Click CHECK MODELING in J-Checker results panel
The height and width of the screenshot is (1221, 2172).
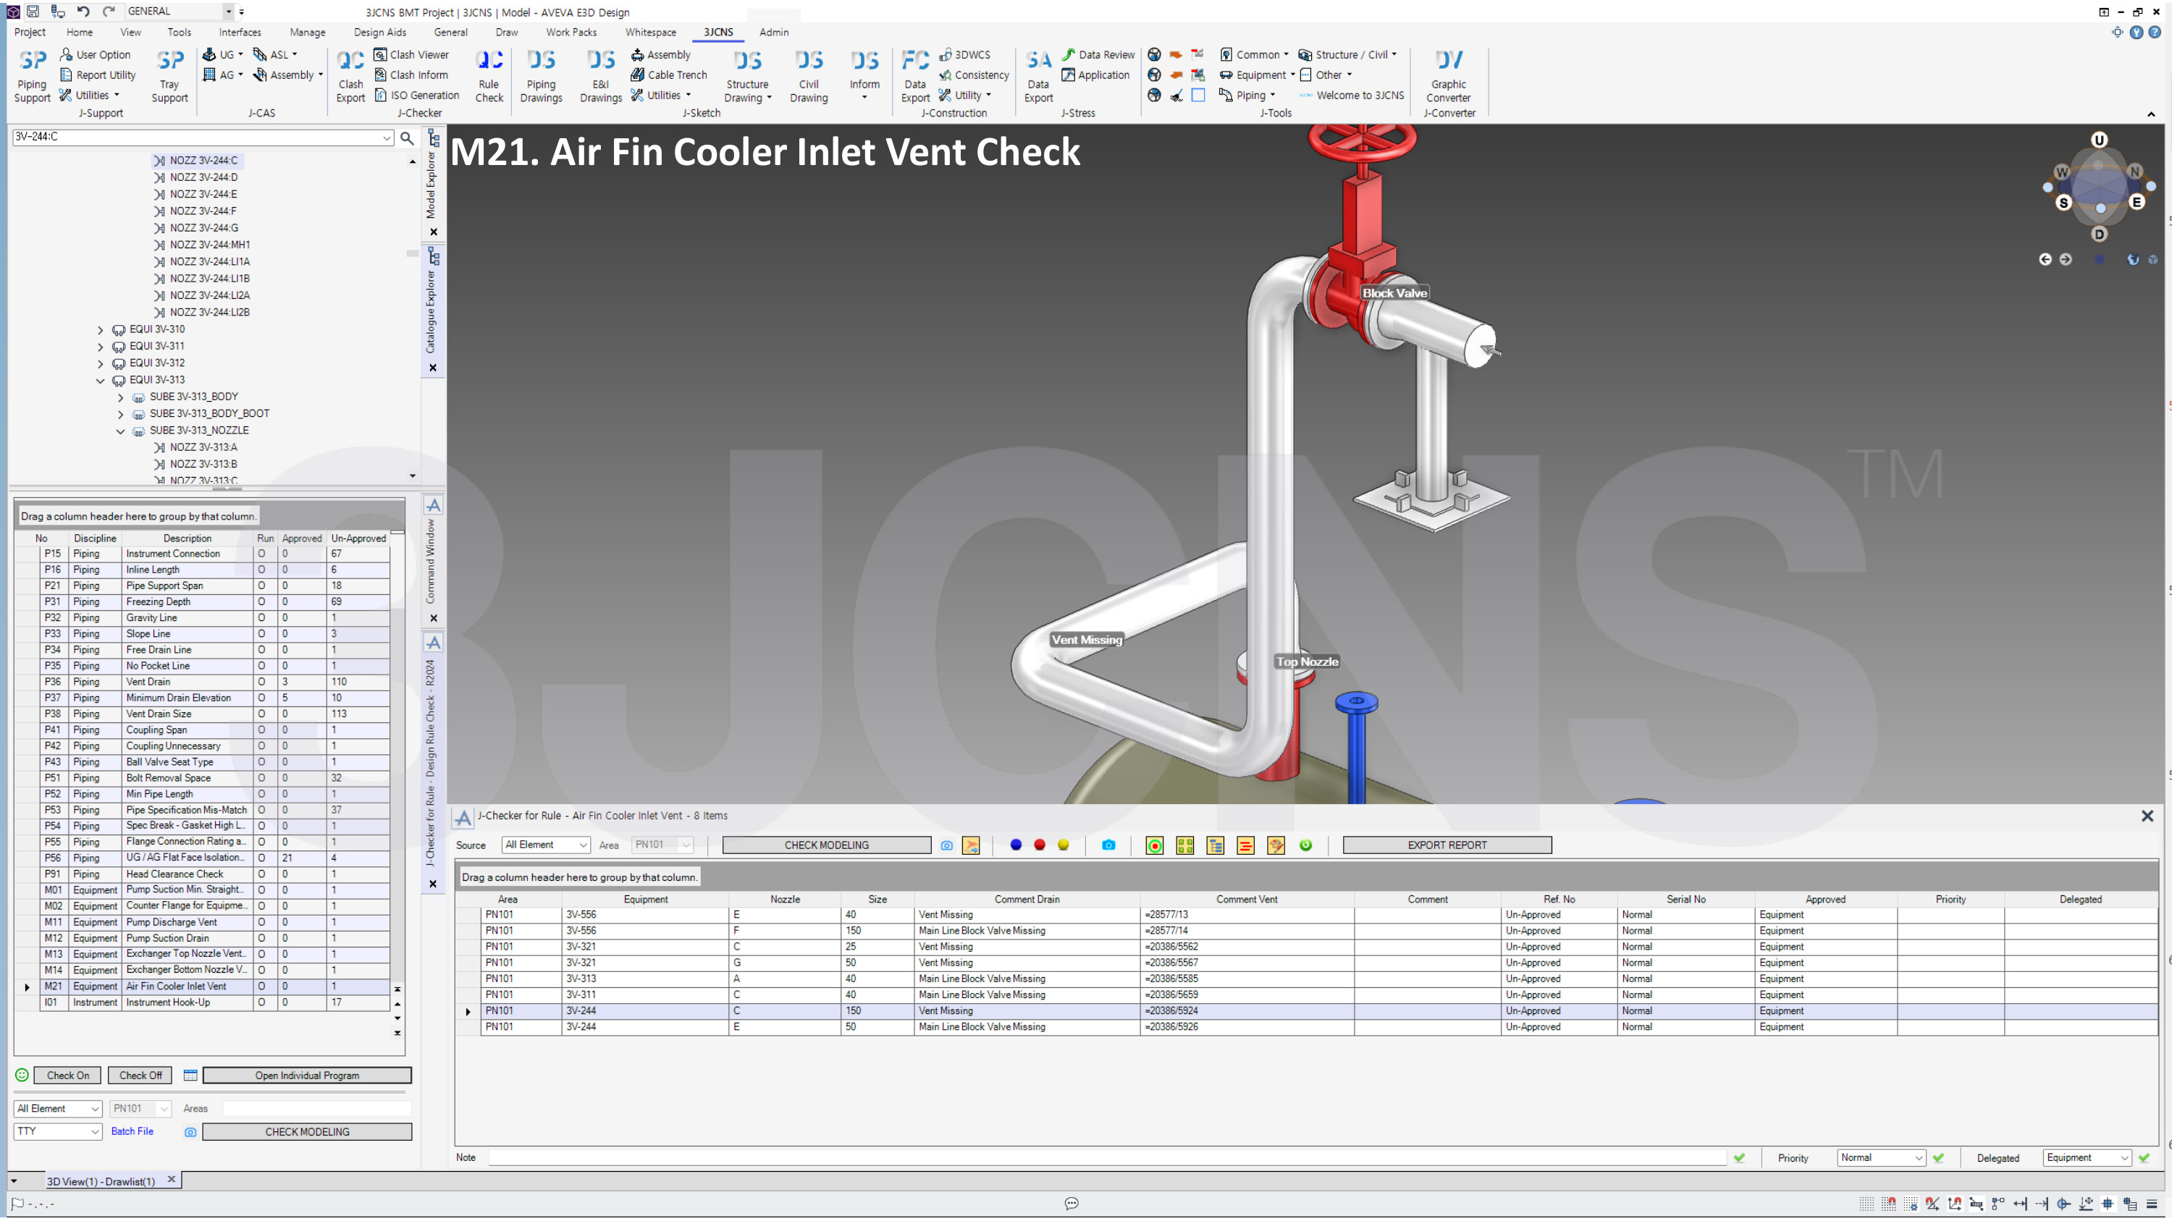(x=826, y=845)
